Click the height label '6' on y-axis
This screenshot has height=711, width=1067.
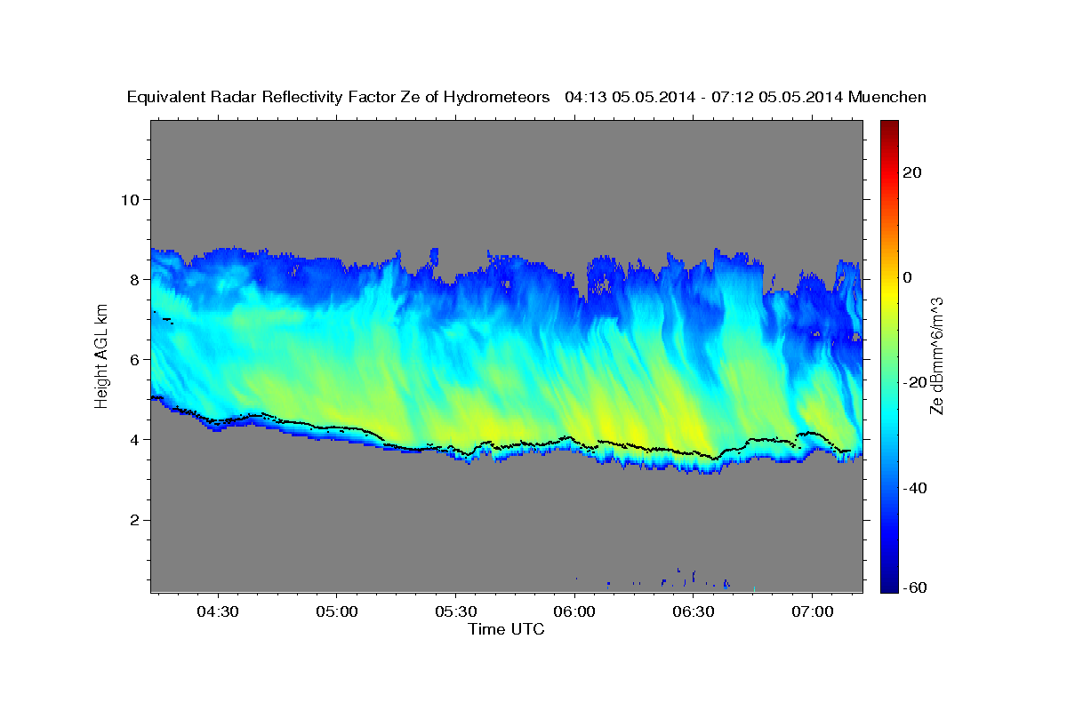(x=134, y=359)
